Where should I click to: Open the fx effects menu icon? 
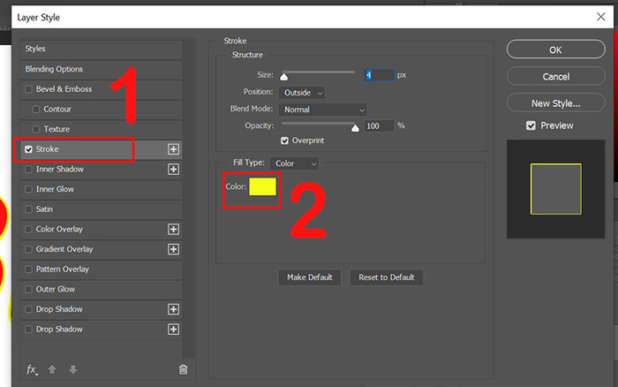coord(32,369)
